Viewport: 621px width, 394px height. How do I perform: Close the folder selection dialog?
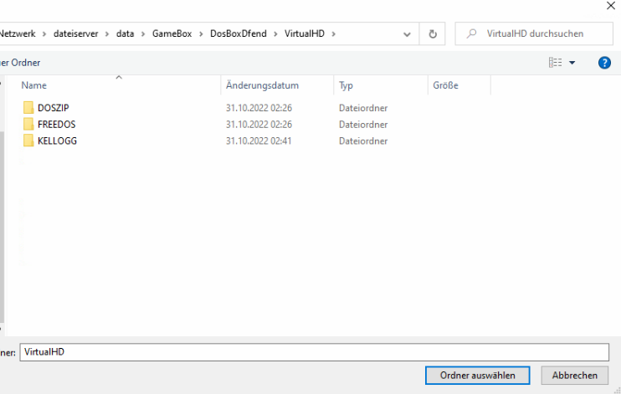[x=609, y=7]
